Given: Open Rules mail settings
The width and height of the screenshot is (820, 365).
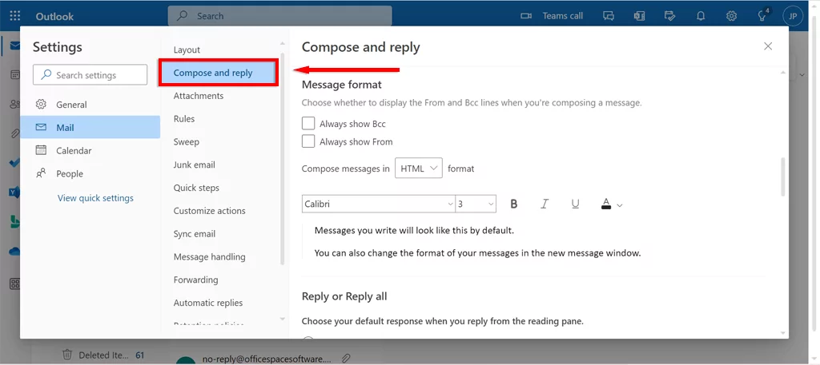Looking at the screenshot, I should point(184,118).
